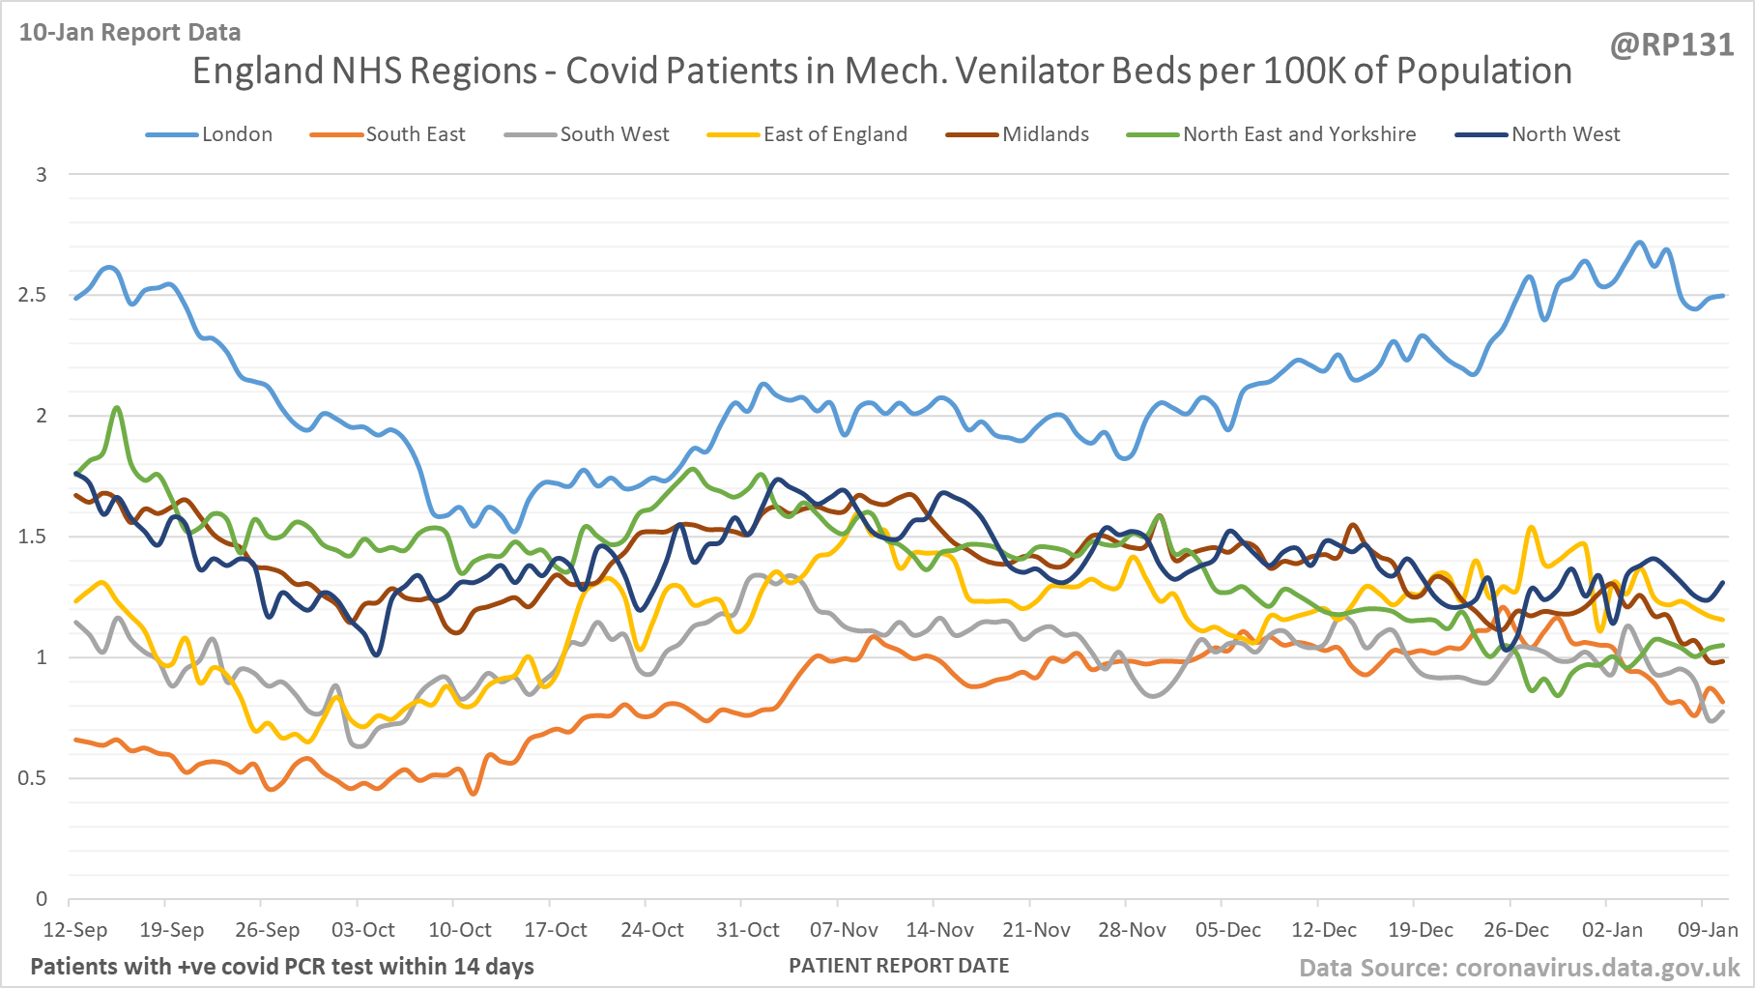Screen dimensions: 1755x988
Task: Click the East of England legend label
Action: 835,134
